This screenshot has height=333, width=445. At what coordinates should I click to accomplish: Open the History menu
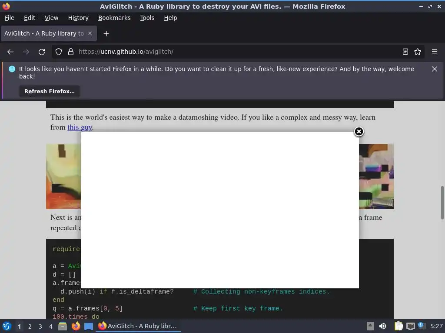pyautogui.click(x=78, y=18)
